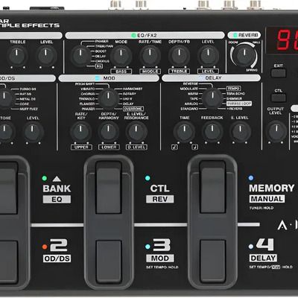Image resolution: width=298 pixels, height=298 pixels.
Task: Click the cyan LED above CTL label
Action: coord(148,178)
